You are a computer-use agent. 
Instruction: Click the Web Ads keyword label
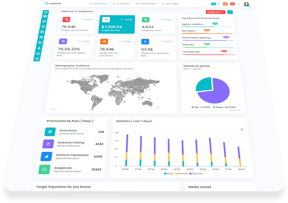click(x=188, y=45)
